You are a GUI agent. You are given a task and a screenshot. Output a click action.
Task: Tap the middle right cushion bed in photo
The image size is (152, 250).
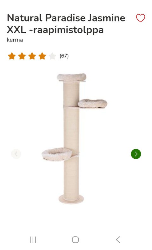(x=92, y=103)
